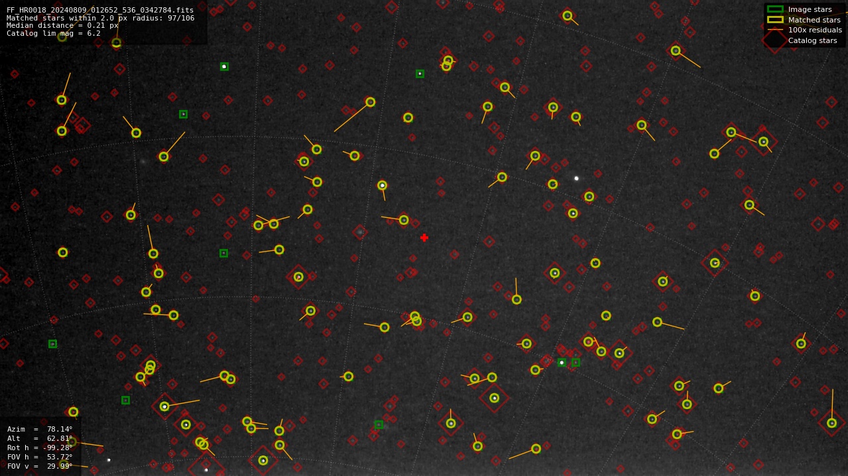848x476 pixels.
Task: Select the '100x residuals' legend label
Action: tap(815, 30)
